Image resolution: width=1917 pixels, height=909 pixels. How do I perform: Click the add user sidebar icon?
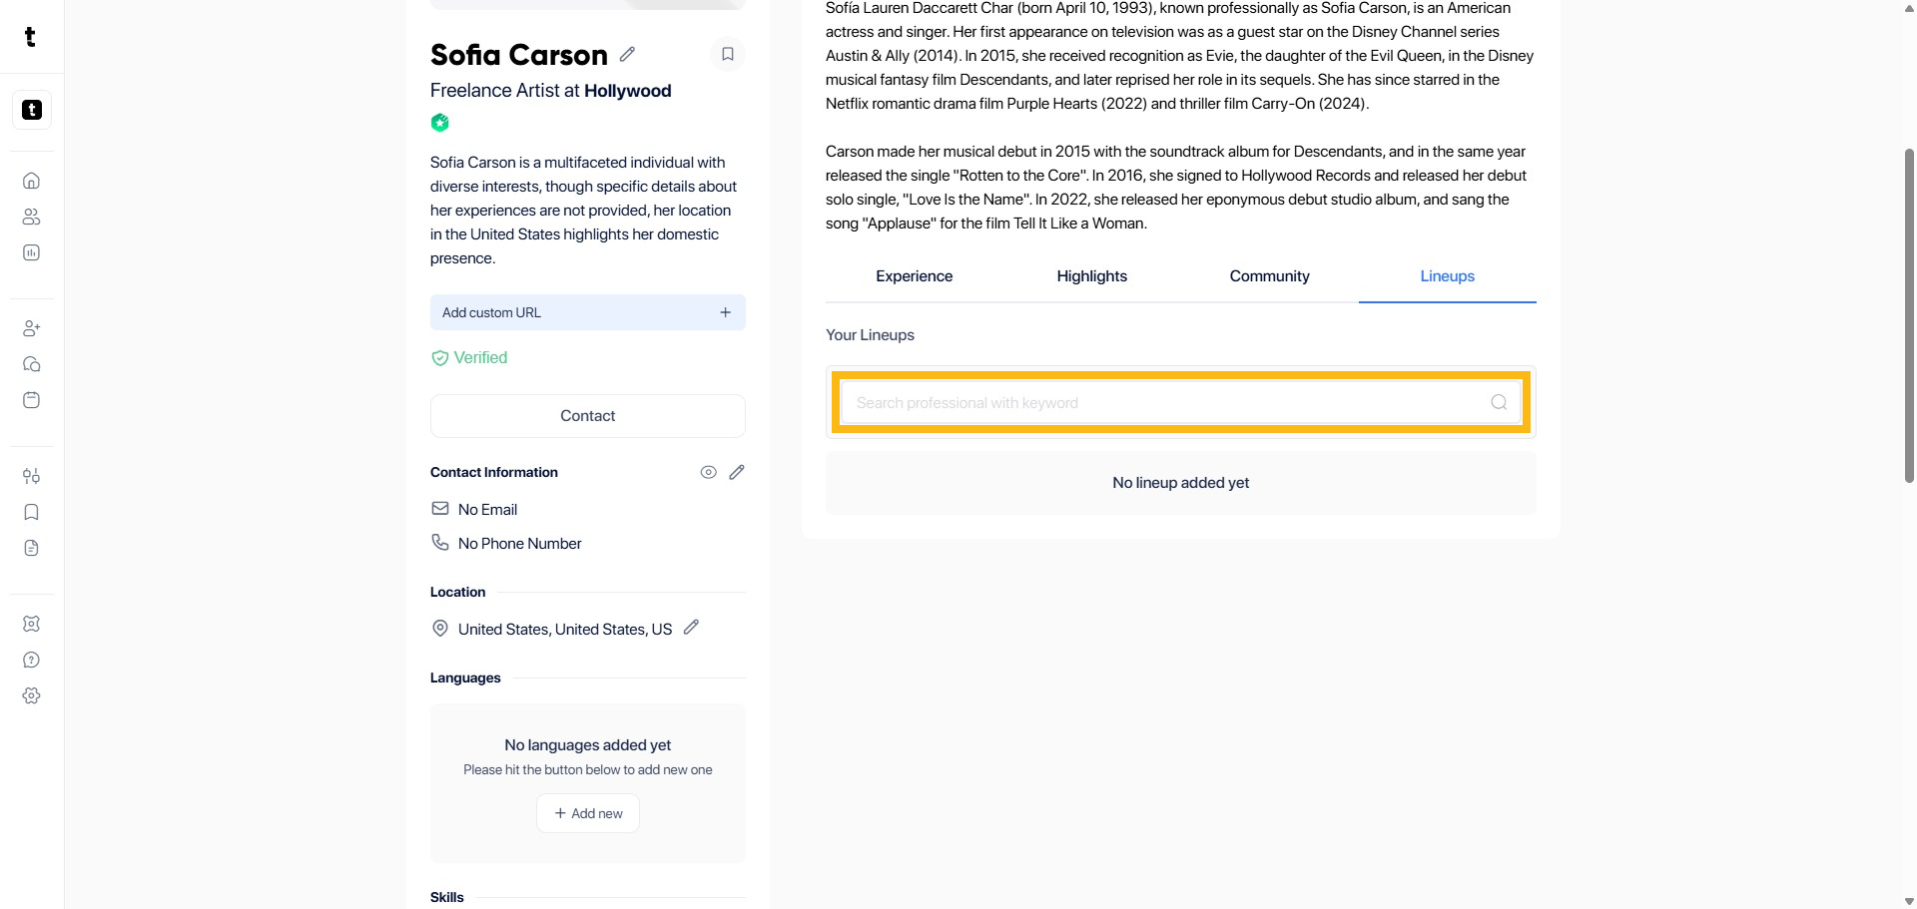click(x=32, y=328)
